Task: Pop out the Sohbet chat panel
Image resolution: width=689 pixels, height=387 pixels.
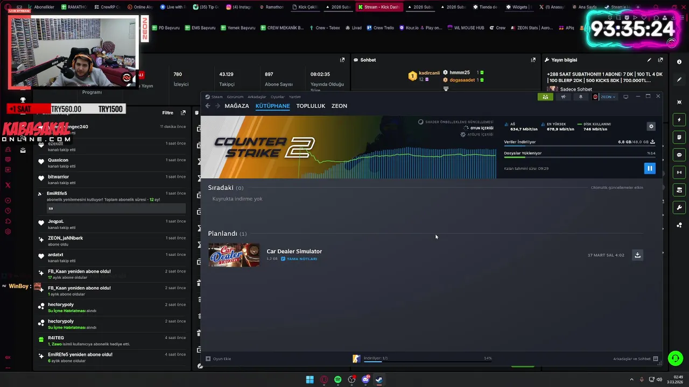Action: (x=533, y=60)
